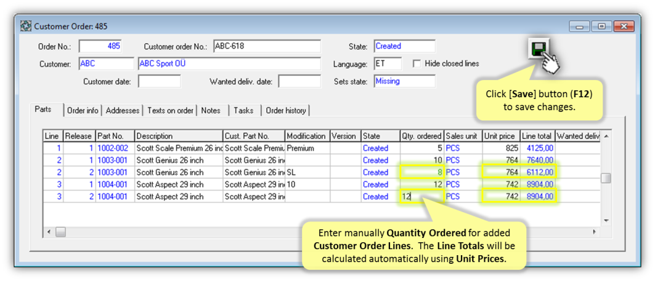Click the customer name field ABC Sport OÜ
The width and height of the screenshot is (655, 281).
coord(229,64)
